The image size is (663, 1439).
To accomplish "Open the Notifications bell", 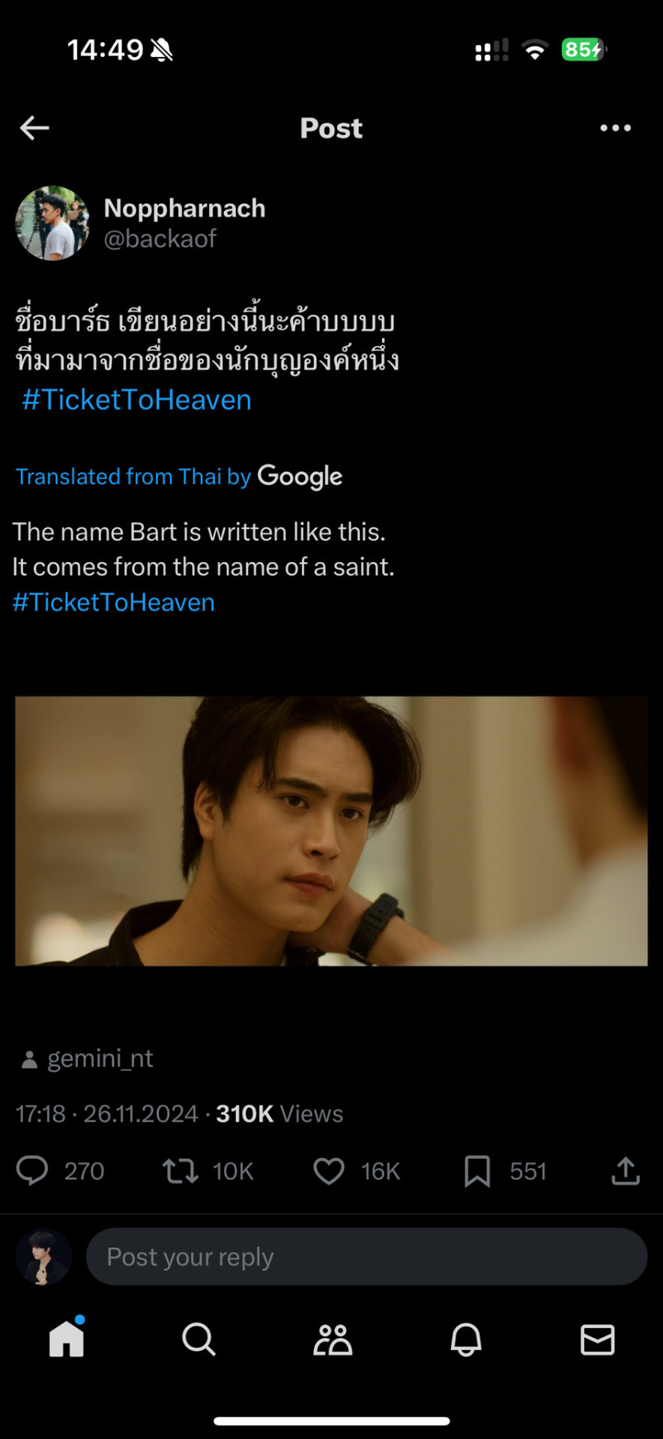I will pyautogui.click(x=465, y=1339).
